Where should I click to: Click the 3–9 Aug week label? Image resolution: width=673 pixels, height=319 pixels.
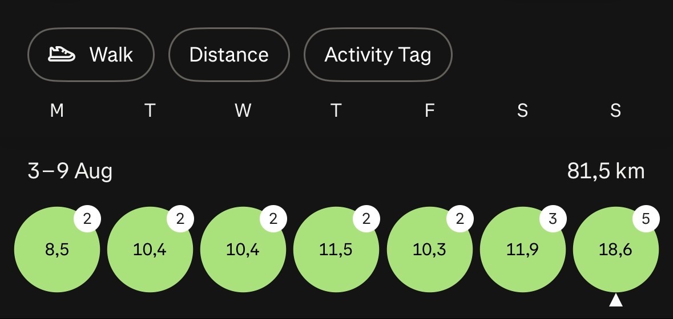pos(70,171)
